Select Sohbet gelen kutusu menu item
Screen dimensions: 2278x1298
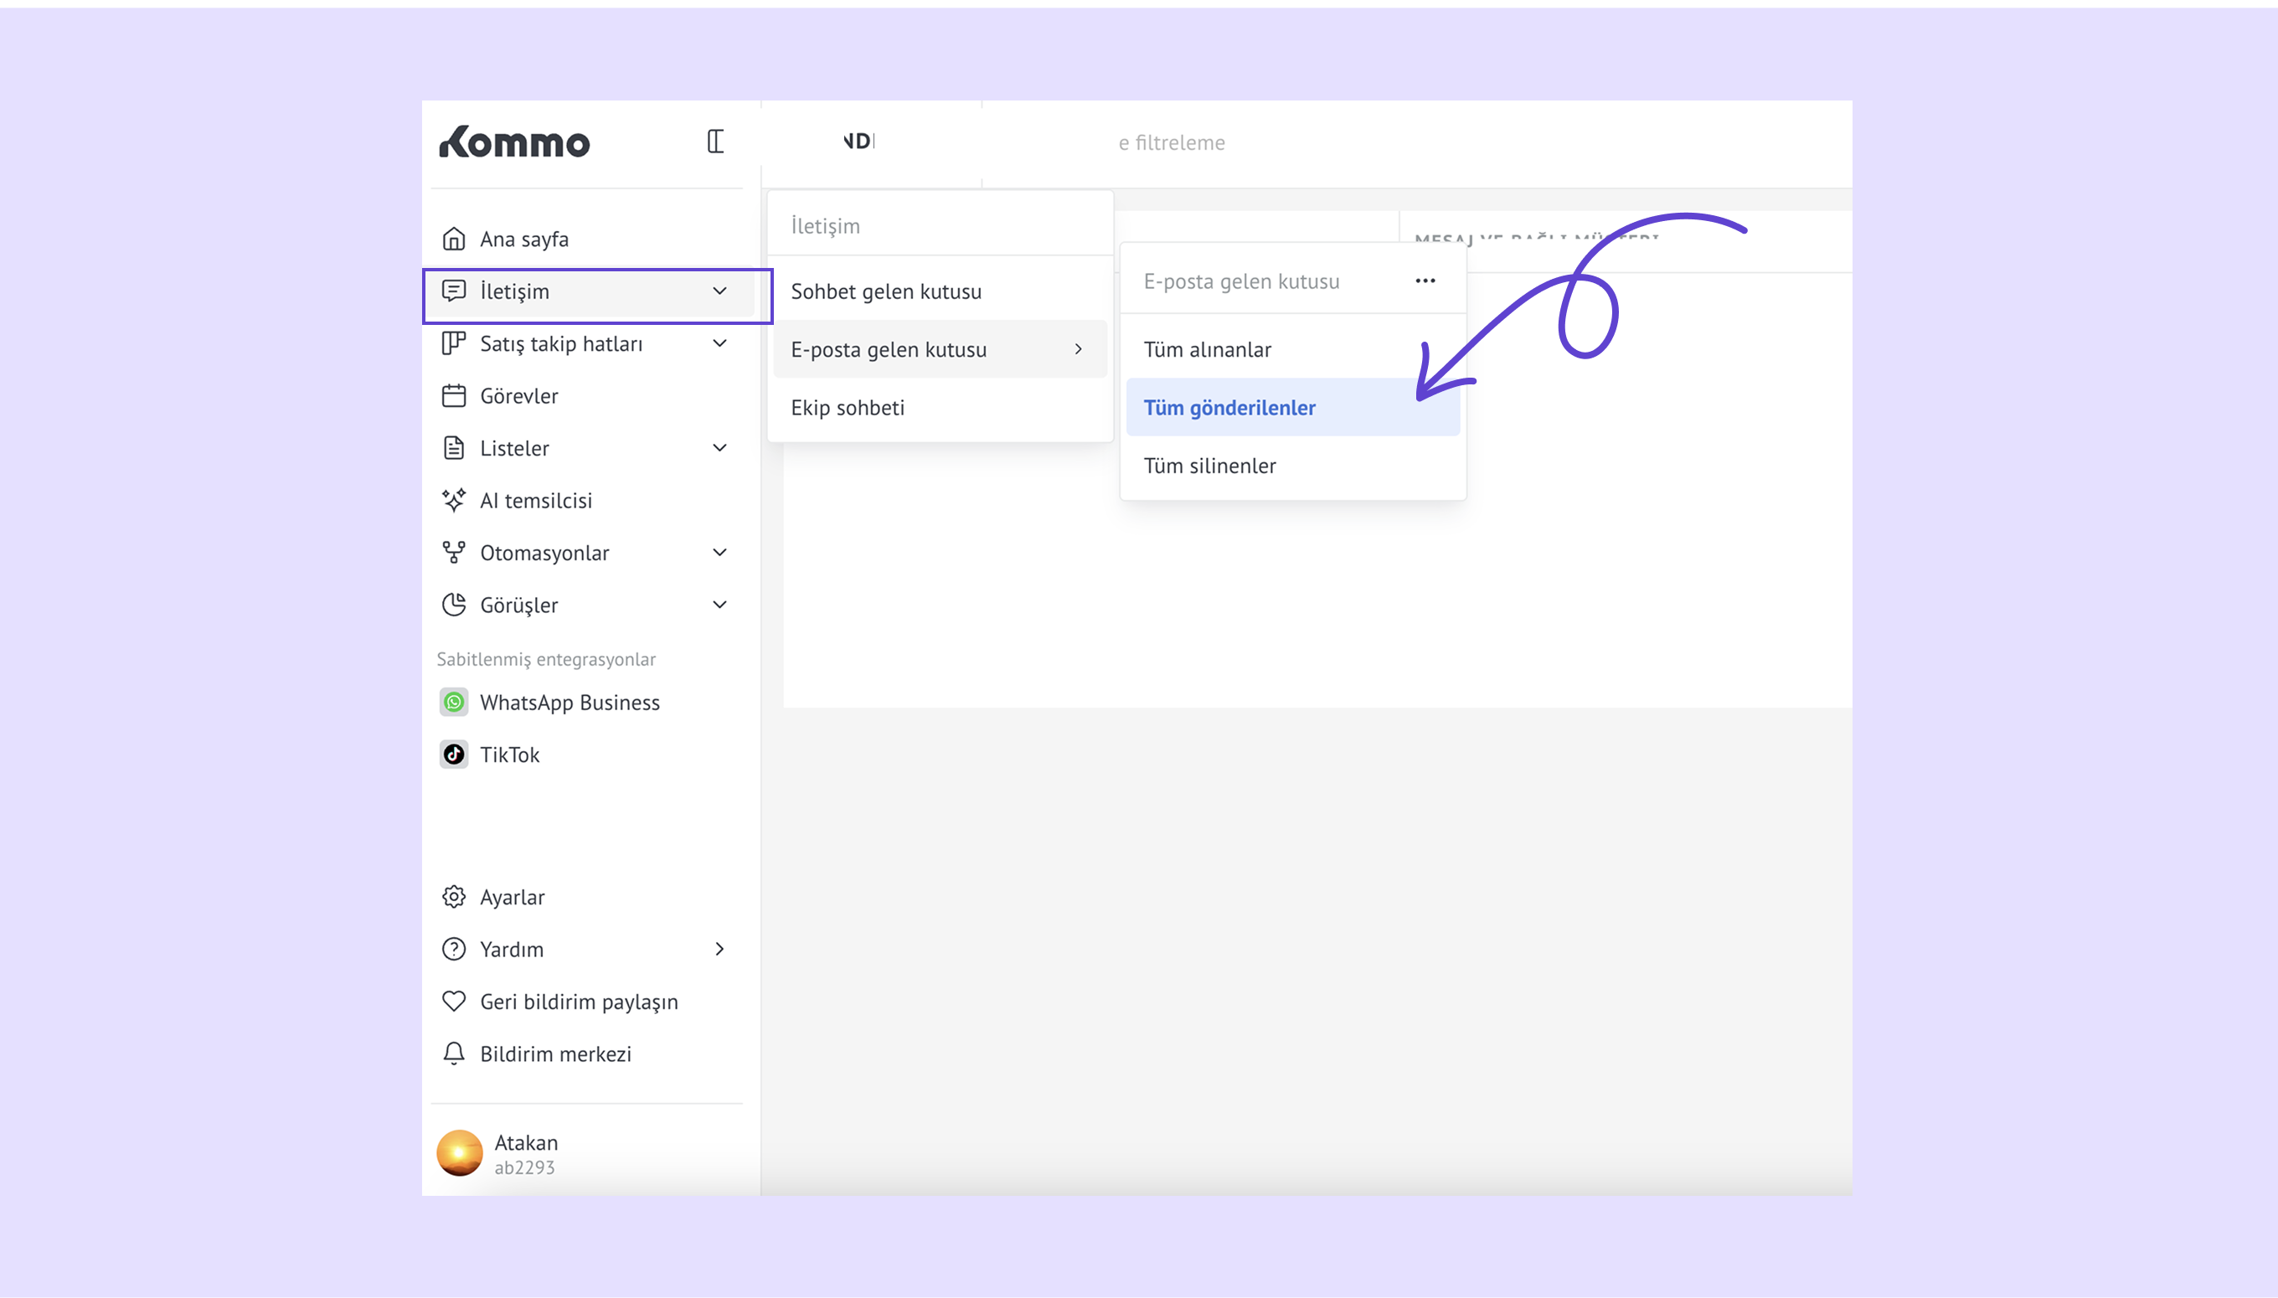885,291
